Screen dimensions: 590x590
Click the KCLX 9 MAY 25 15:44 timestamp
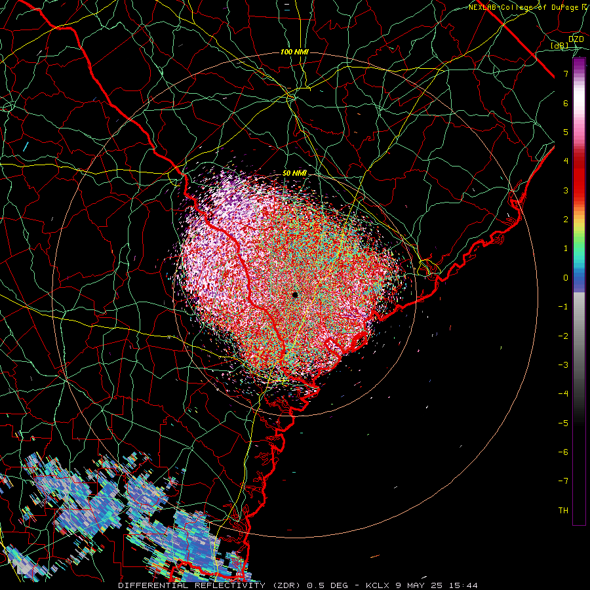(421, 585)
